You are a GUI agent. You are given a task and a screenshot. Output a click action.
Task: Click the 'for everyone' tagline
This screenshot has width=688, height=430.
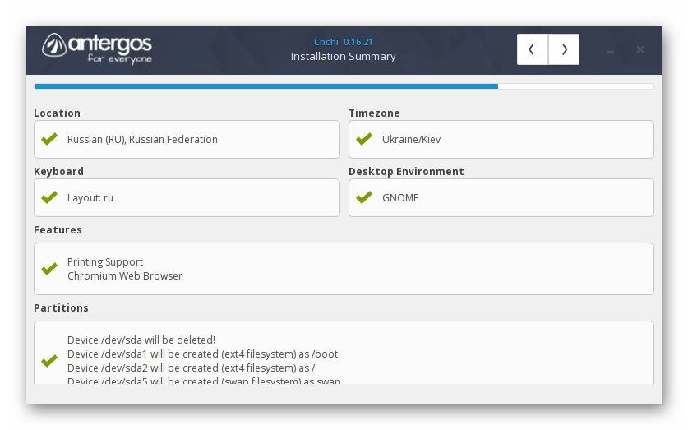(x=119, y=58)
